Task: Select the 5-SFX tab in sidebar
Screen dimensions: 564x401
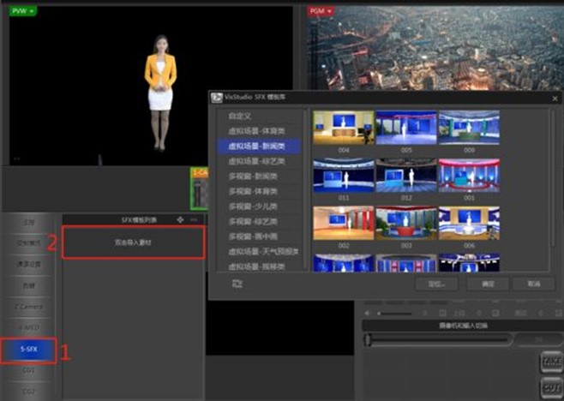Action: coord(29,350)
